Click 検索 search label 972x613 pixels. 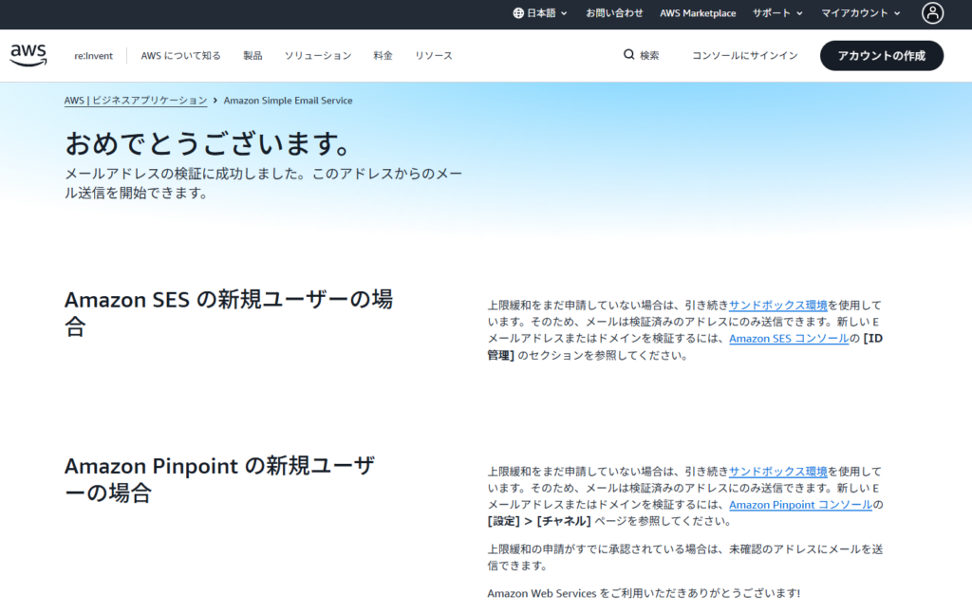click(x=649, y=56)
